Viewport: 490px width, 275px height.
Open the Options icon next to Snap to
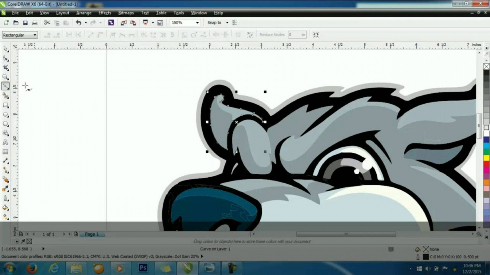(x=234, y=23)
